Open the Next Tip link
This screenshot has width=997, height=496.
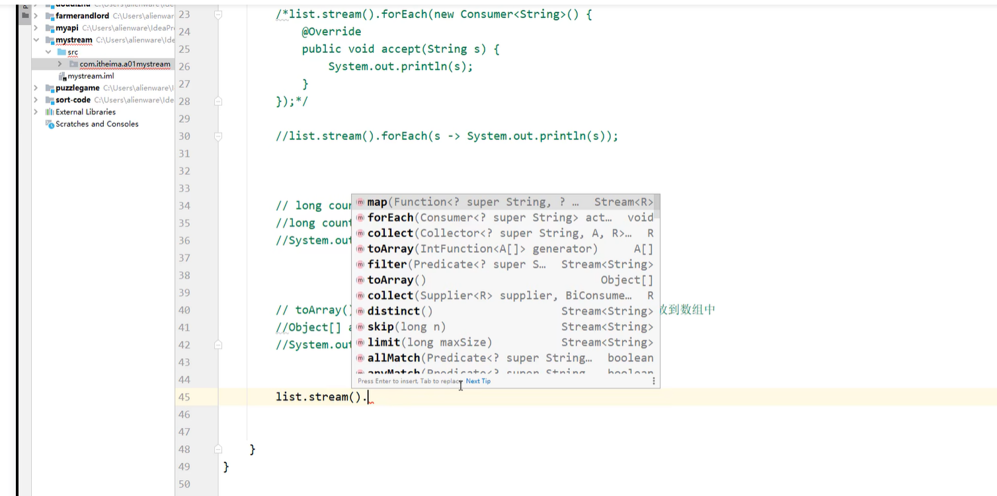point(478,381)
